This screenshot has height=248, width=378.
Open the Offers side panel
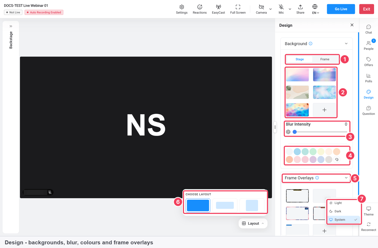point(369,62)
